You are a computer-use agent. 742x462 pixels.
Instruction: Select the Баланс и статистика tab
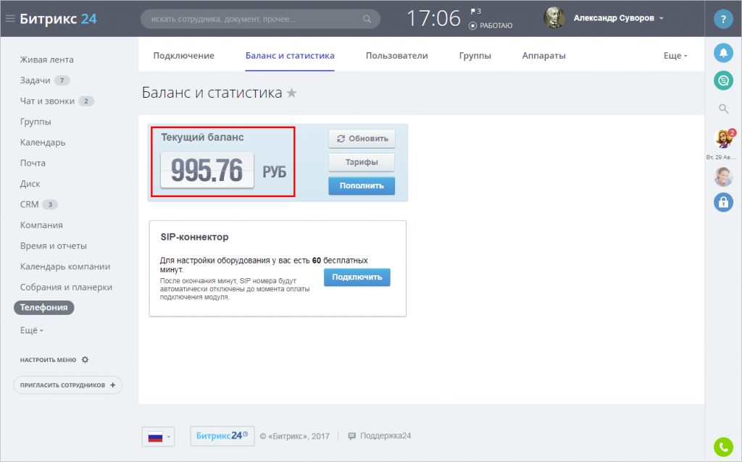pyautogui.click(x=290, y=56)
